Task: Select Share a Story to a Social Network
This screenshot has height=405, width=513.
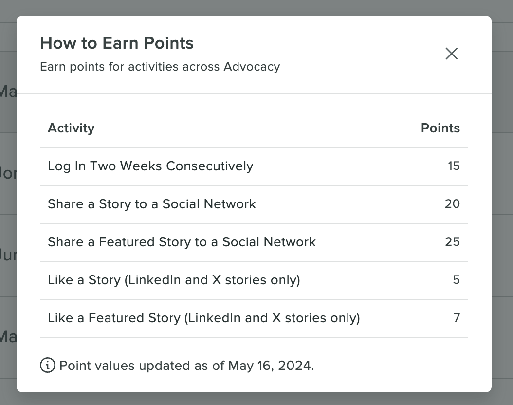Action: [x=254, y=204]
